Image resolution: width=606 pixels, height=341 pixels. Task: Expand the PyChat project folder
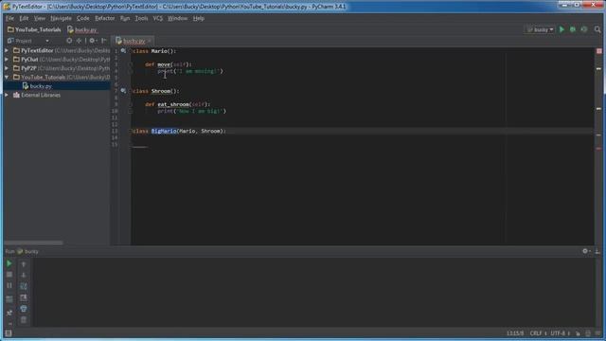tap(7, 60)
